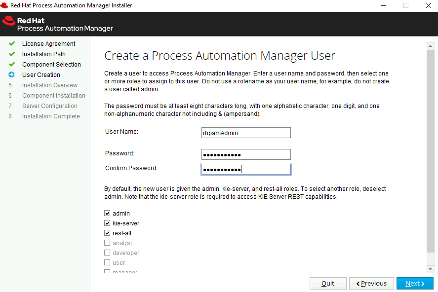Click the User Creation blue arrow icon

click(x=11, y=75)
